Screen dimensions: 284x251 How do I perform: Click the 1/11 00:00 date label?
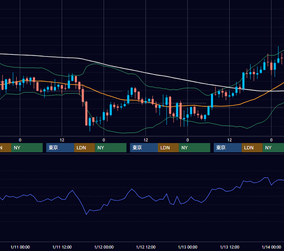20,247
